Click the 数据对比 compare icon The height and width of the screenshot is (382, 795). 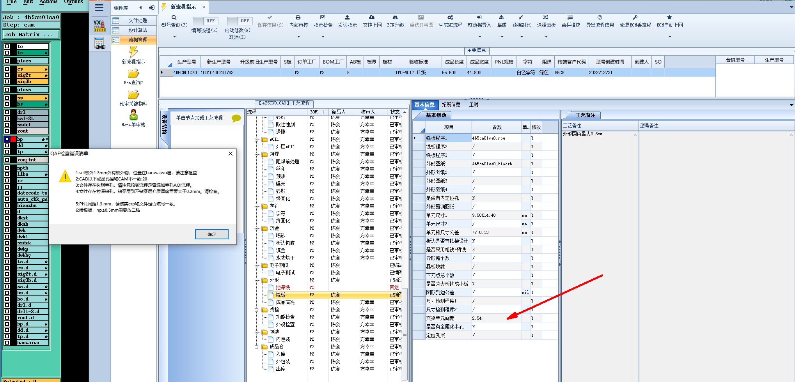[521, 18]
